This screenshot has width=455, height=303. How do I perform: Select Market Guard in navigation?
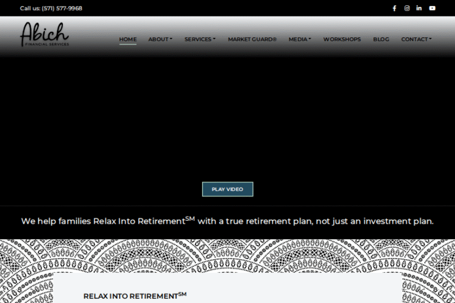point(252,40)
